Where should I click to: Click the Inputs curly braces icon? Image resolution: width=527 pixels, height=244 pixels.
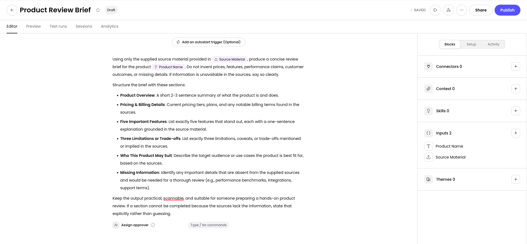(428, 133)
